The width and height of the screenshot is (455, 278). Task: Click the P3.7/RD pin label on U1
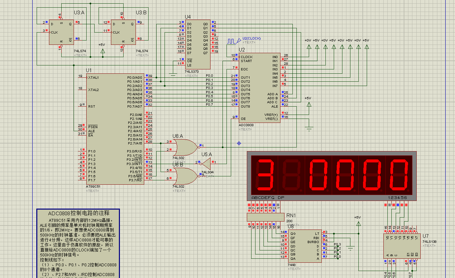[136, 180]
